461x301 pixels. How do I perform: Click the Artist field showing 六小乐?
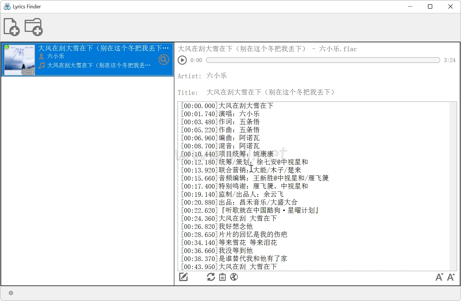(x=216, y=76)
